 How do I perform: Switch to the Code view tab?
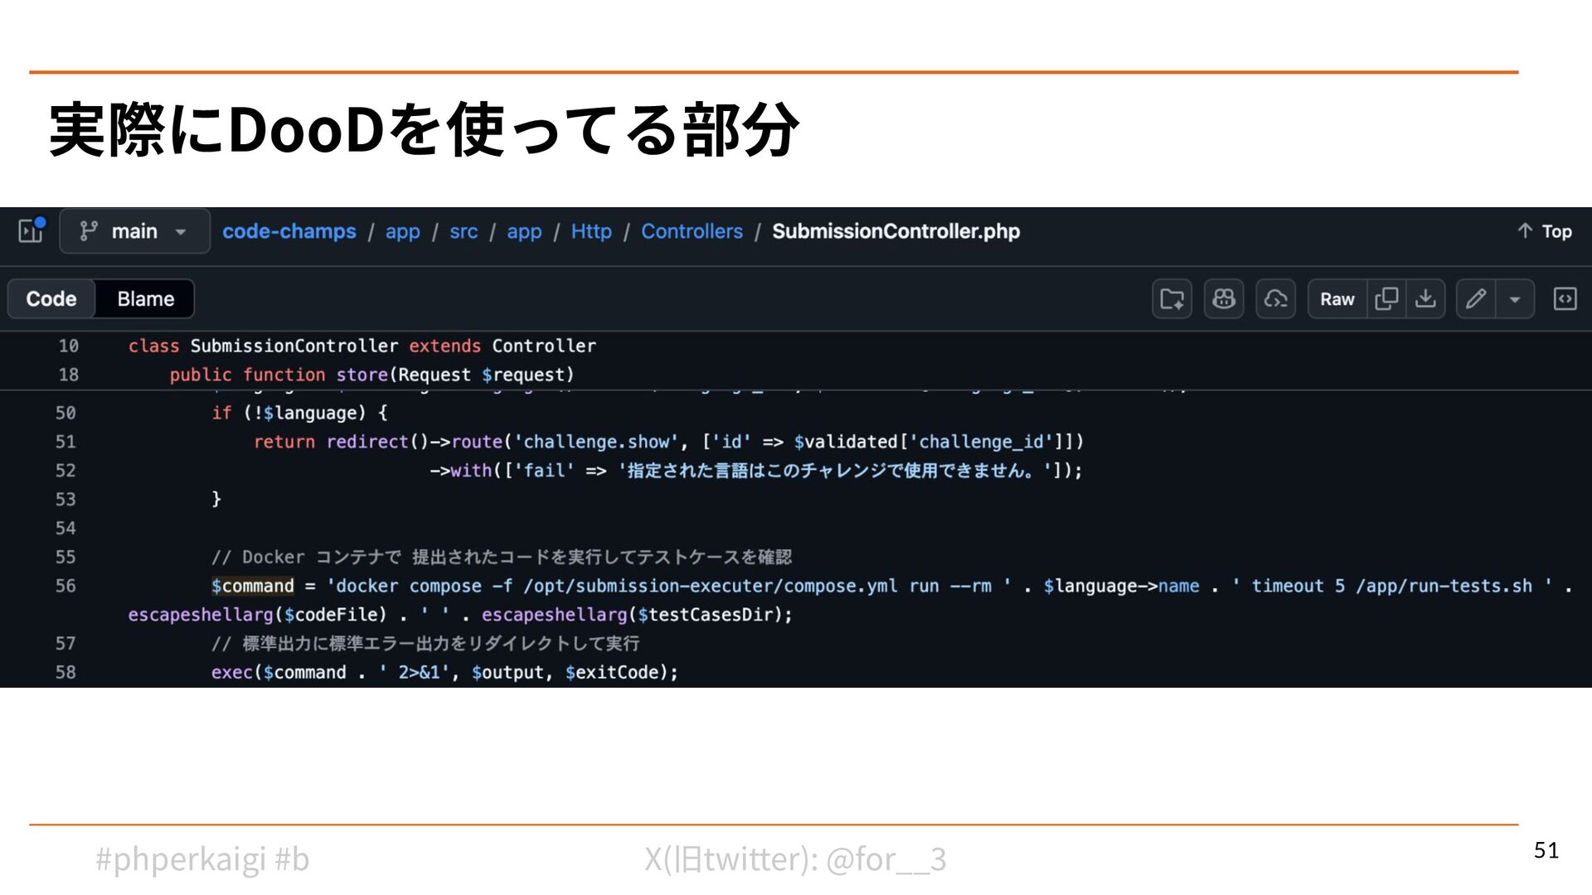click(x=51, y=299)
